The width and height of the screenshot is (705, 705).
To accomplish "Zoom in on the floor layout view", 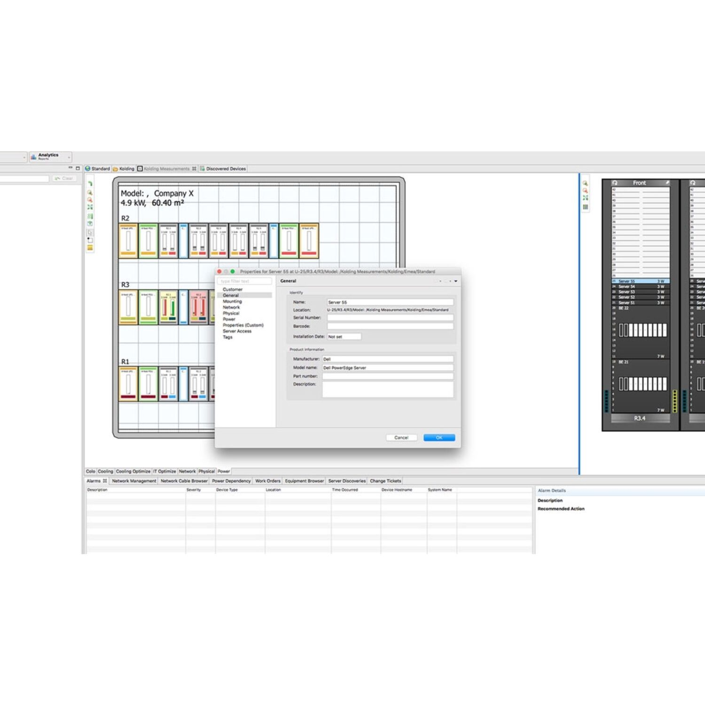I will (90, 193).
